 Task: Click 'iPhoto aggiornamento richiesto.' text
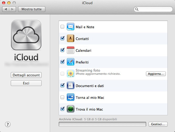tap(98, 74)
